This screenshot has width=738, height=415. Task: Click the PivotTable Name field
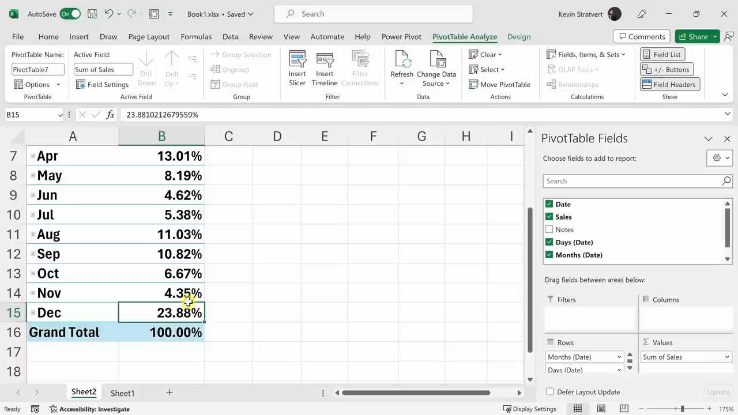coord(38,69)
